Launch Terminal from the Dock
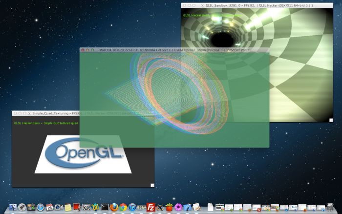Viewport: 342px width, 214px height. (105, 207)
